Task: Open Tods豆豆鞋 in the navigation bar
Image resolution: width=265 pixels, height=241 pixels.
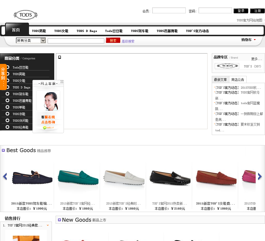Action: click(114, 31)
